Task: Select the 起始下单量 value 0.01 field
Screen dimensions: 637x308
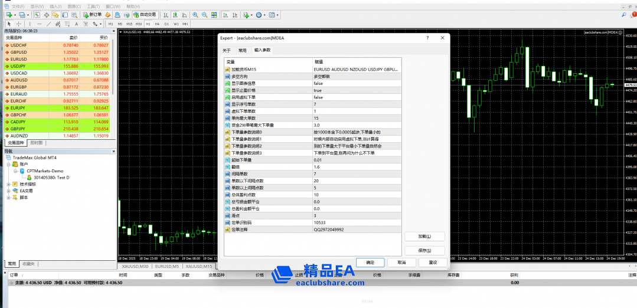Action: tap(356, 160)
